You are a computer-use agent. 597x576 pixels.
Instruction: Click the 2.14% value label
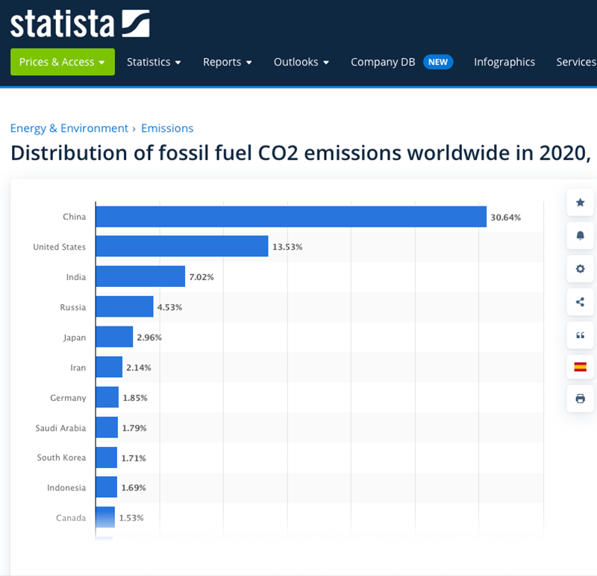pos(139,367)
